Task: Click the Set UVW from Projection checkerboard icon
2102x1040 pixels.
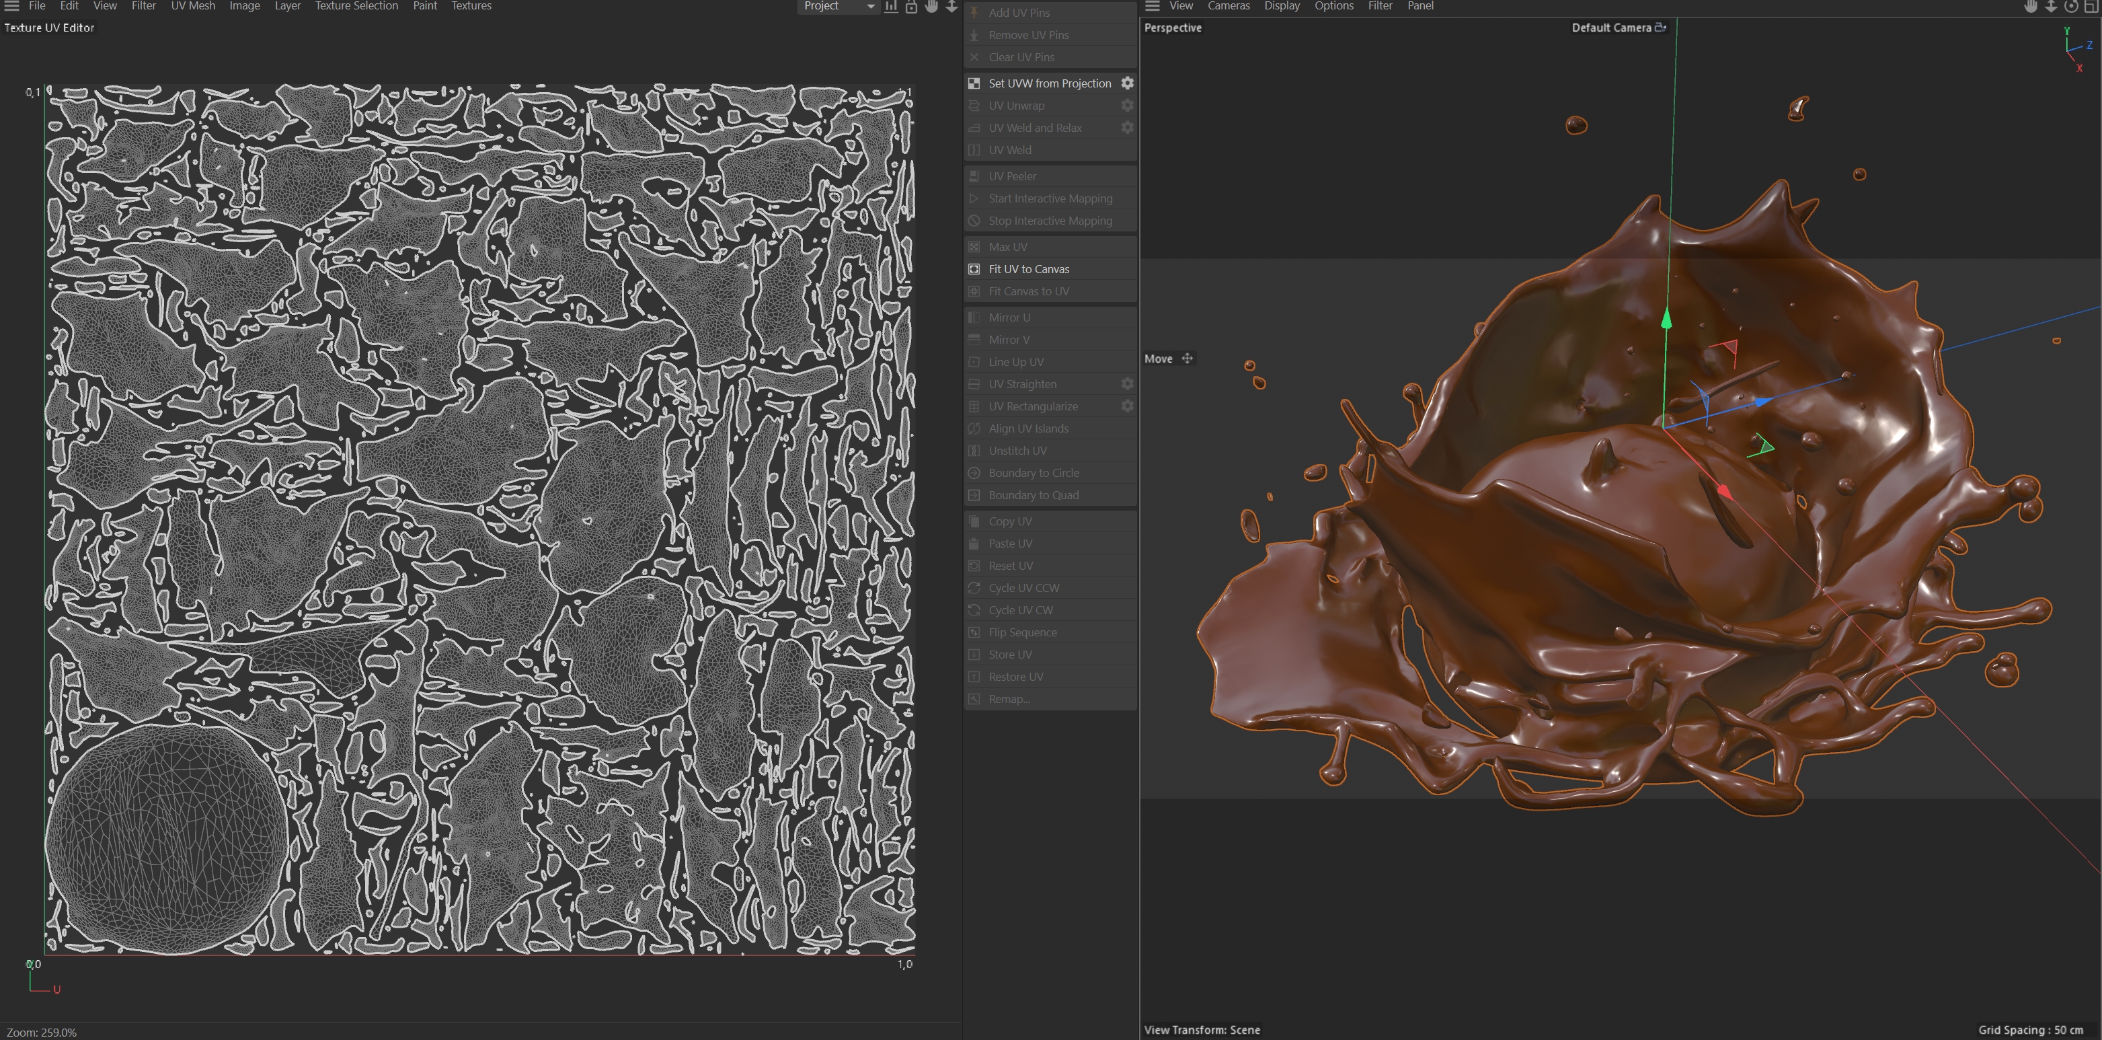Action: click(974, 83)
